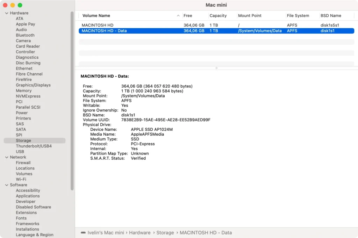
Task: View the Printers hardware info
Action: (x=23, y=118)
